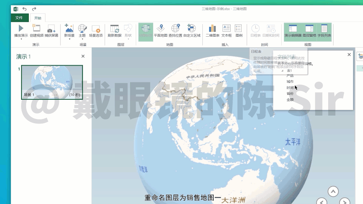Click Date and Time (日期和时间) icon
This screenshot has height=204, width=363.
coord(271,28)
